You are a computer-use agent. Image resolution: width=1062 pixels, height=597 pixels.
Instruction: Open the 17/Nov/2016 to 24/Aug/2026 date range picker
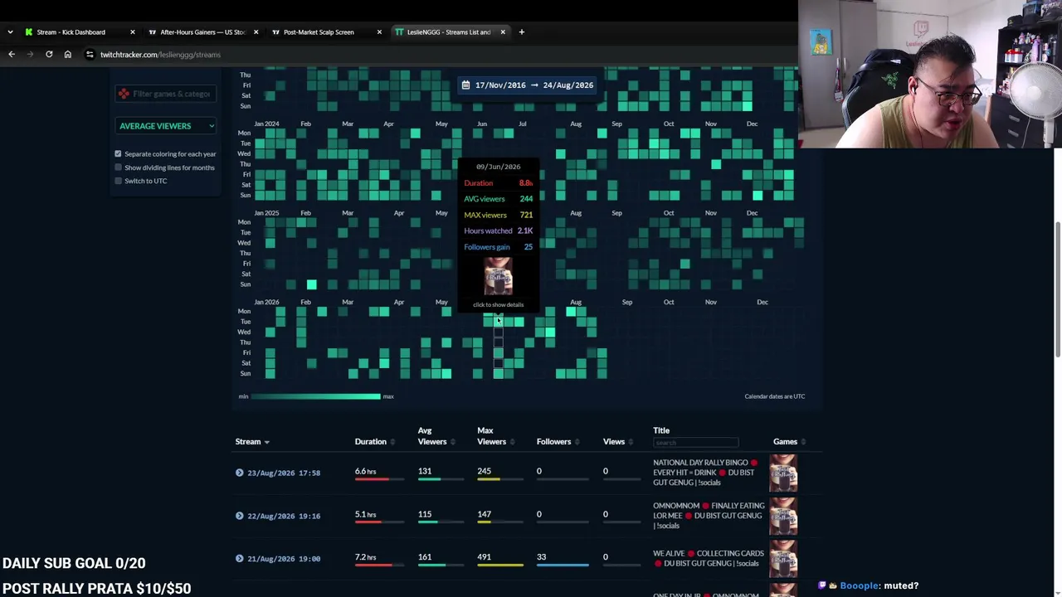pos(528,85)
